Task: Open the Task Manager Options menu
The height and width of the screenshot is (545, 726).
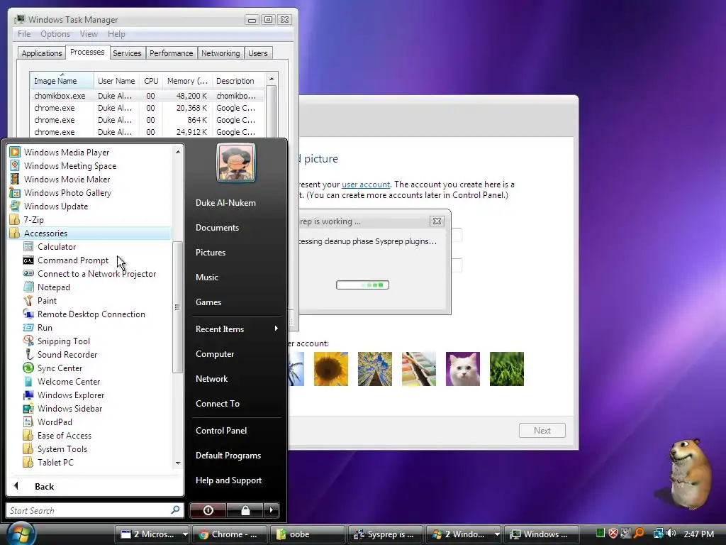Action: point(55,34)
